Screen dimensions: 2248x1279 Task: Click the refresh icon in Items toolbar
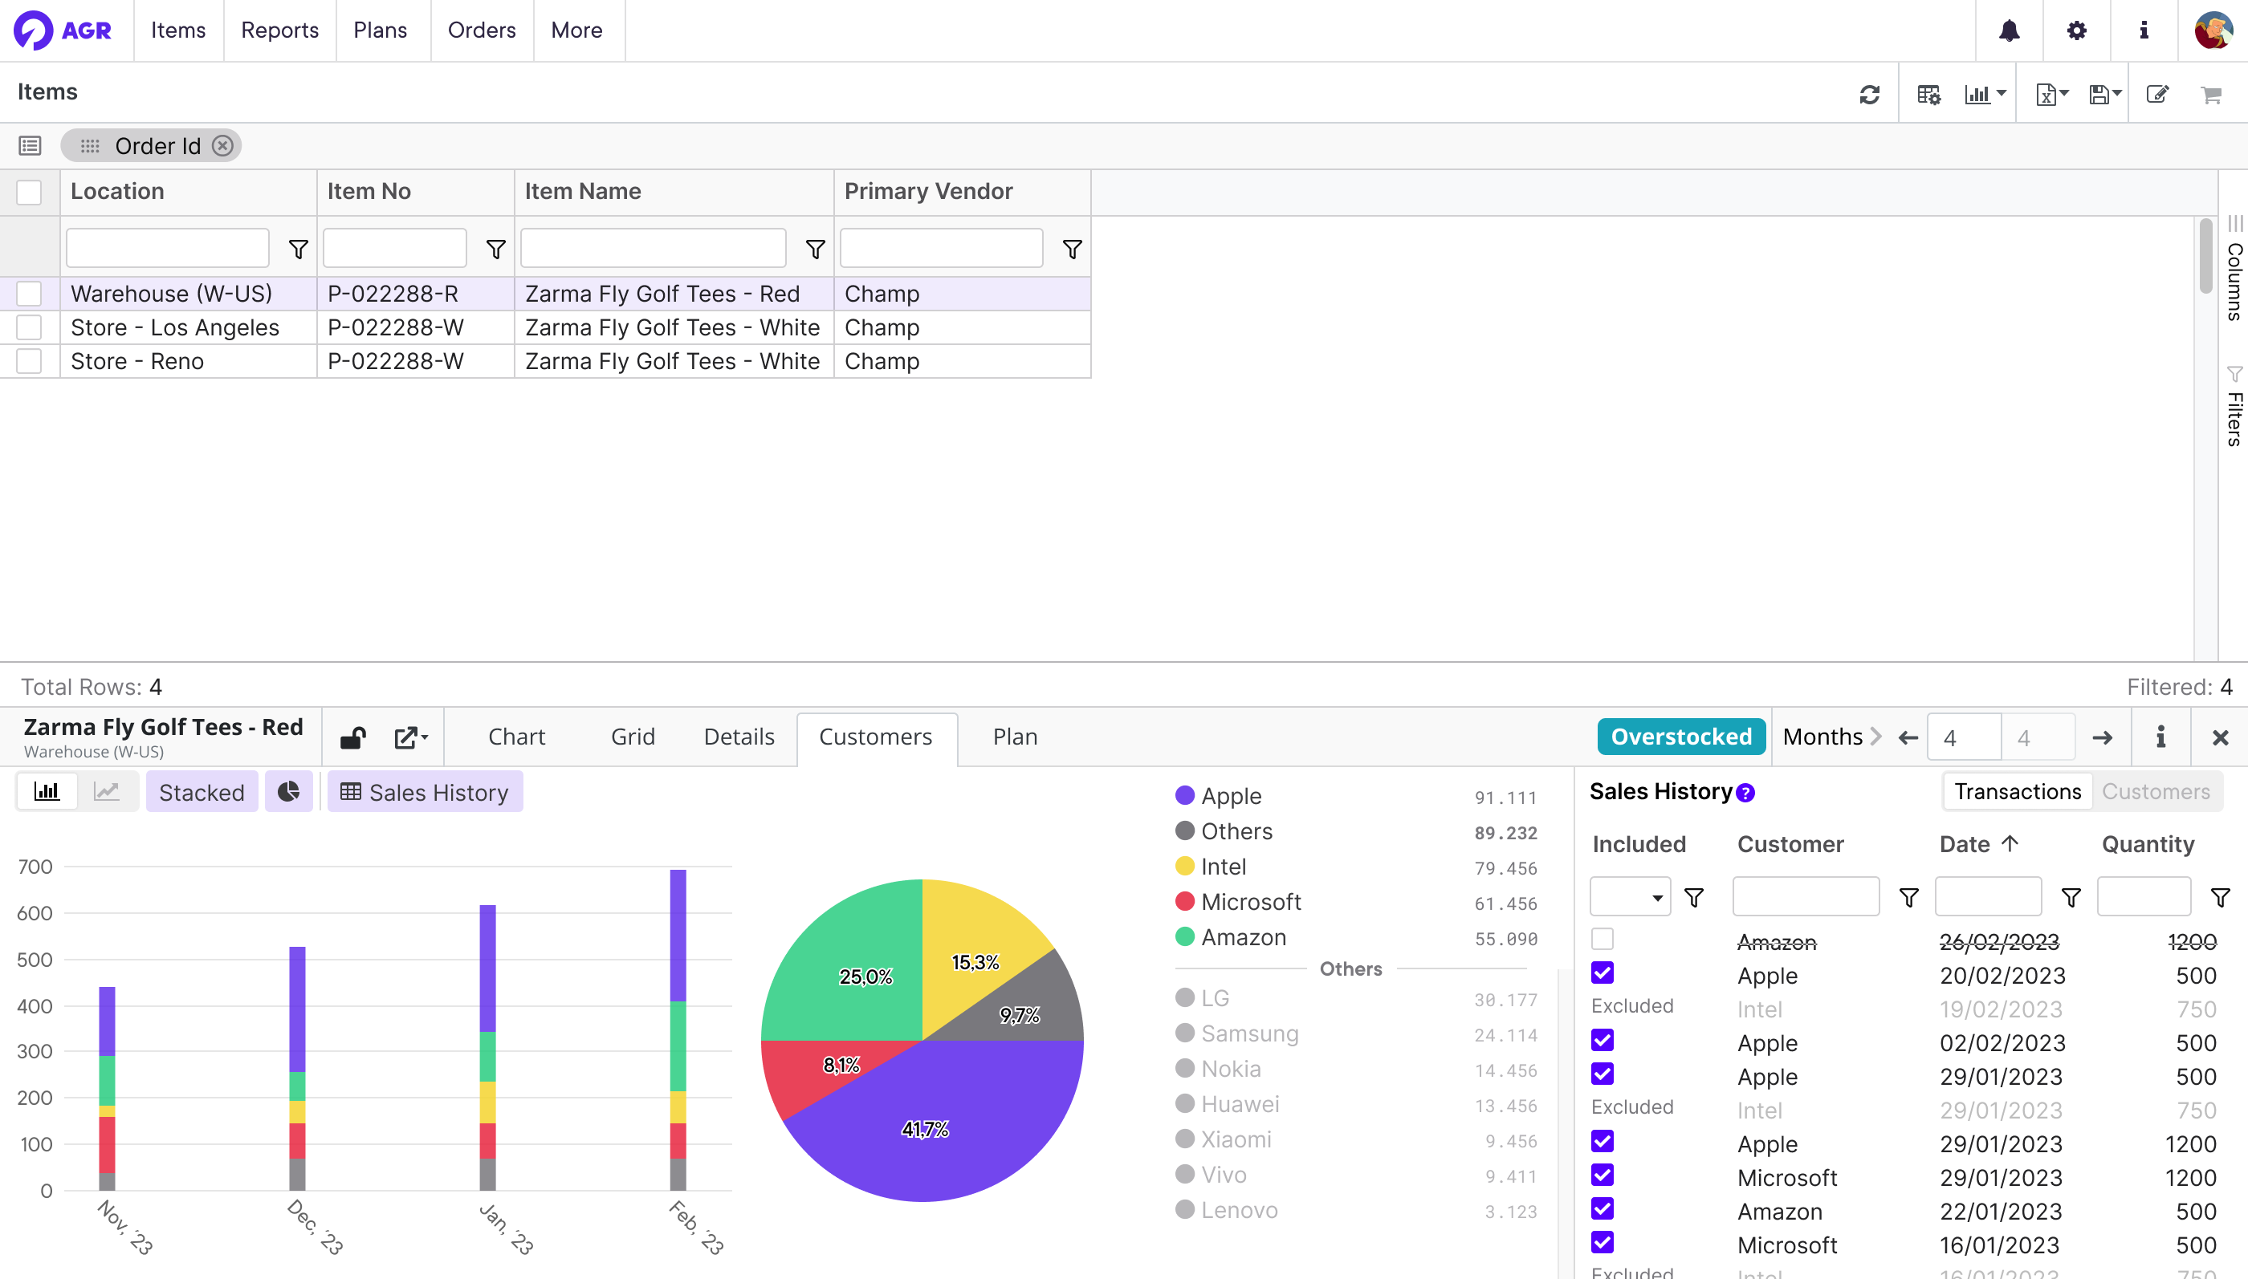click(1869, 94)
